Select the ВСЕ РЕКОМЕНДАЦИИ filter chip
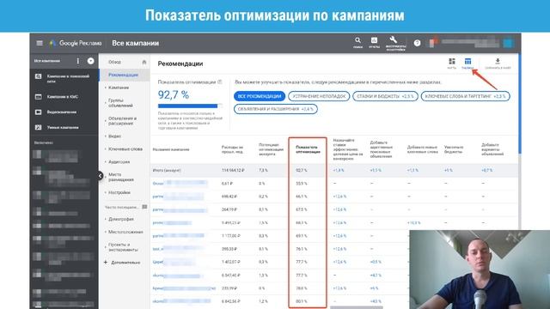The width and height of the screenshot is (550, 309). 260,96
